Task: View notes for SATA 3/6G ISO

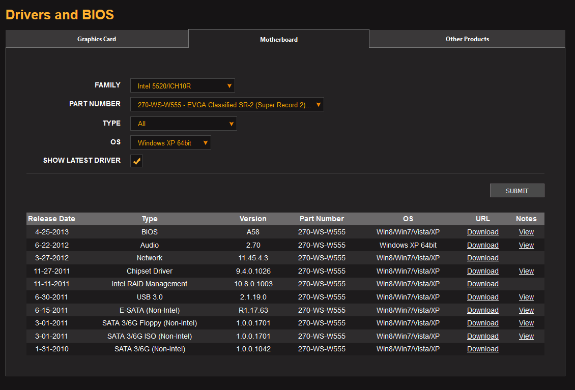Action: point(526,337)
